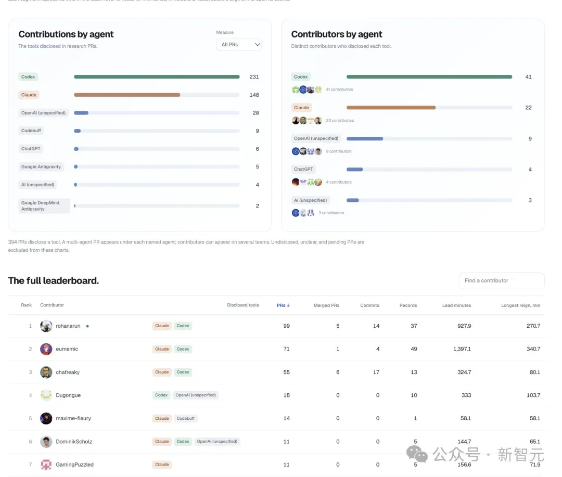The image size is (562, 477).
Task: Click rohanarun's avatar in leaderboard
Action: pyautogui.click(x=46, y=326)
